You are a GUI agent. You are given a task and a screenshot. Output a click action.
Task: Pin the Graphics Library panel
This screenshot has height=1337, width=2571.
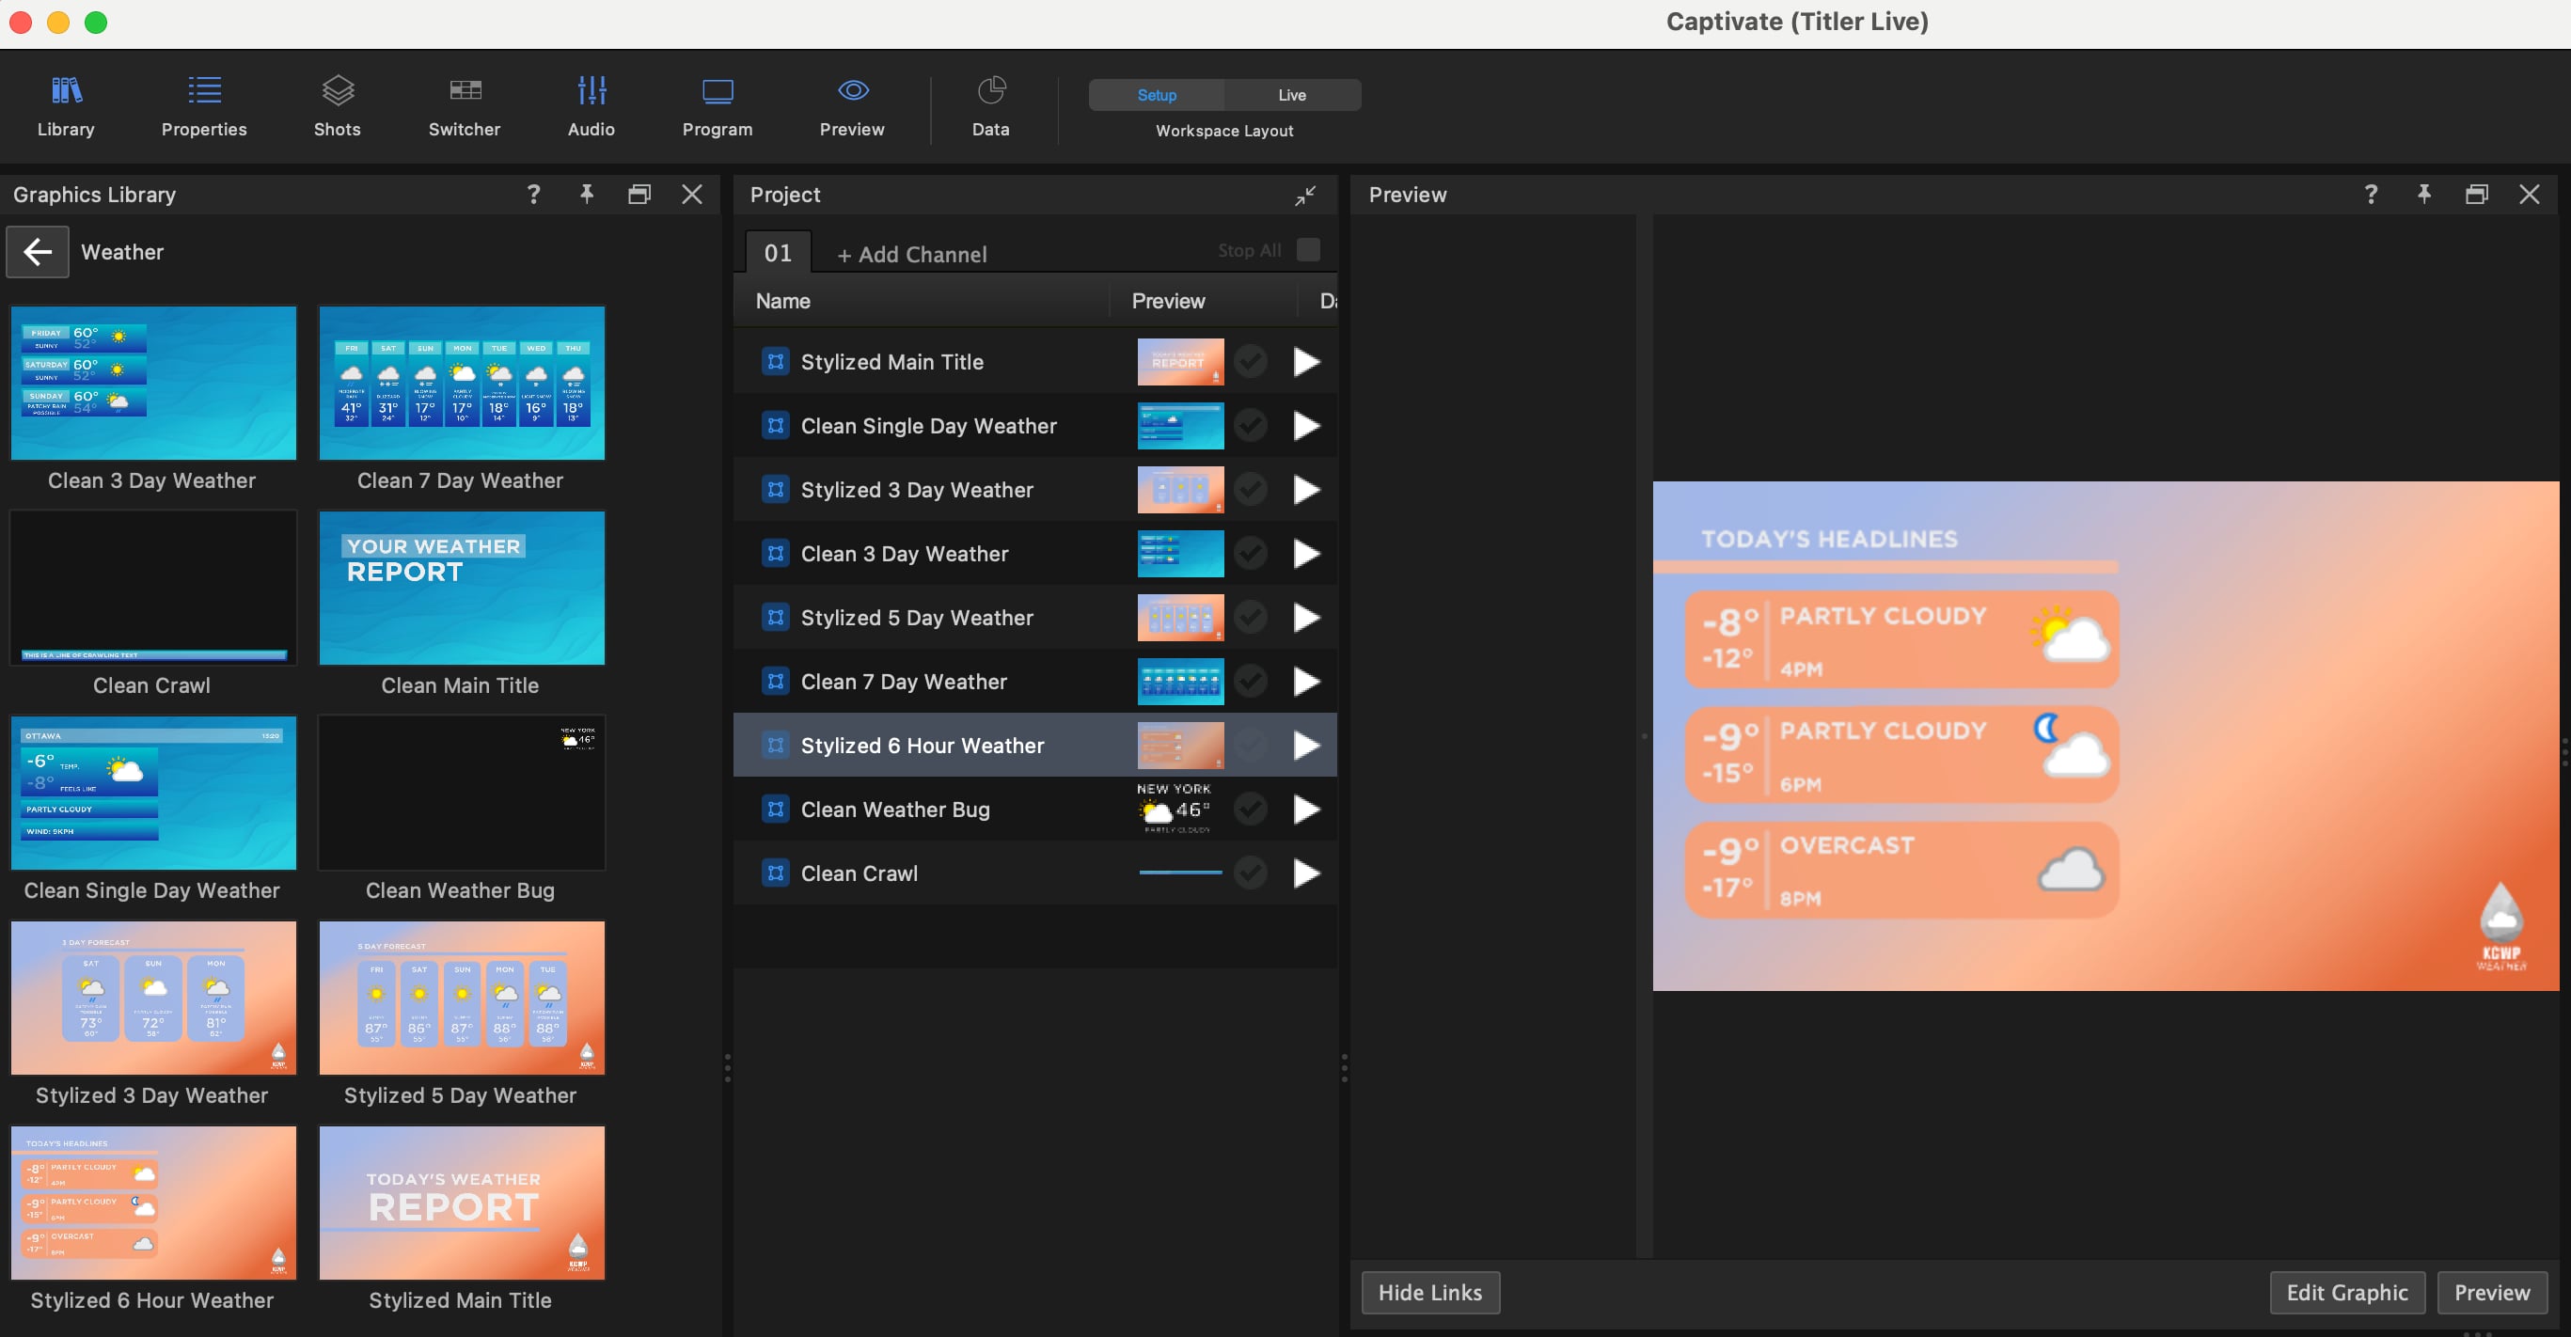(587, 195)
